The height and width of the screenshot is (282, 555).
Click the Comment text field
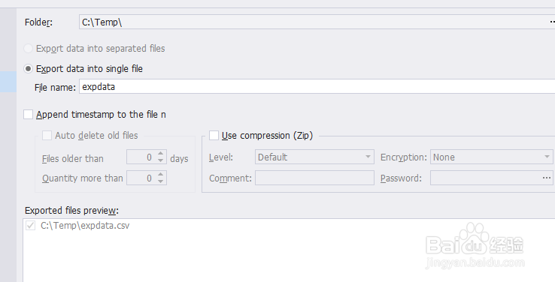coord(314,178)
